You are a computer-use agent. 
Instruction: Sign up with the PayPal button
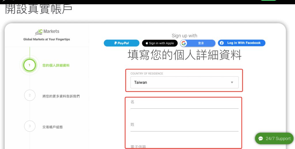[122, 43]
